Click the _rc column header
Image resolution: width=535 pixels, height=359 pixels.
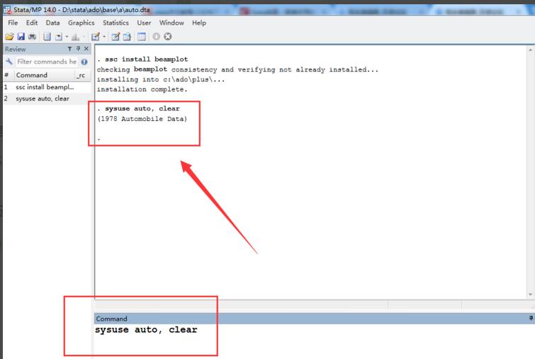coord(82,75)
